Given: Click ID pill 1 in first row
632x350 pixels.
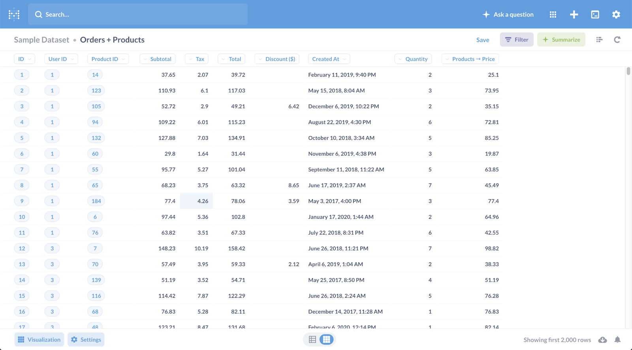Looking at the screenshot, I should pos(22,75).
